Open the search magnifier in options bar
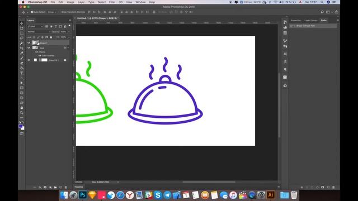Image resolution: width=358 pixels, height=201 pixels. pyautogui.click(x=322, y=12)
